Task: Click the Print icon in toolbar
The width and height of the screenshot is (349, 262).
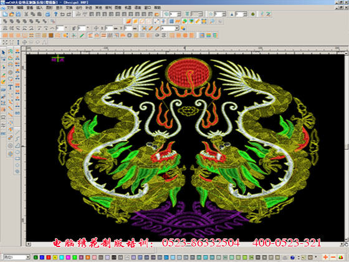Action: tap(47, 14)
